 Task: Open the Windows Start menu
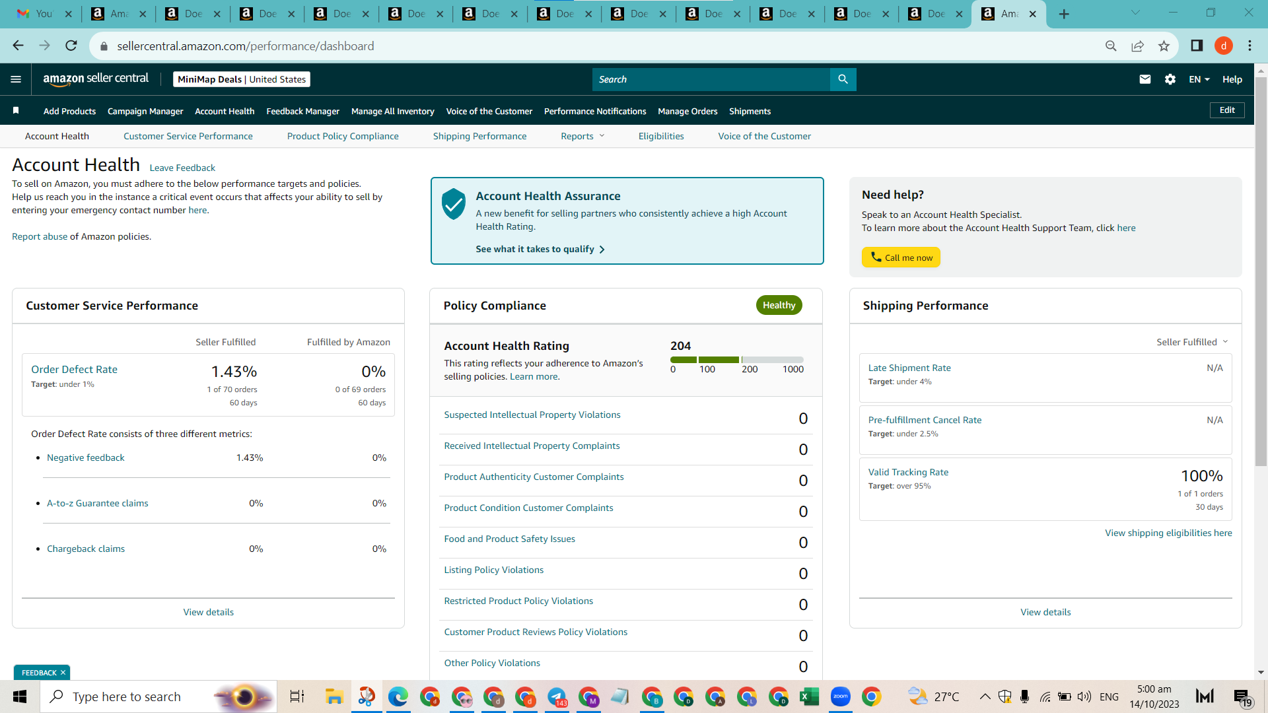point(20,696)
